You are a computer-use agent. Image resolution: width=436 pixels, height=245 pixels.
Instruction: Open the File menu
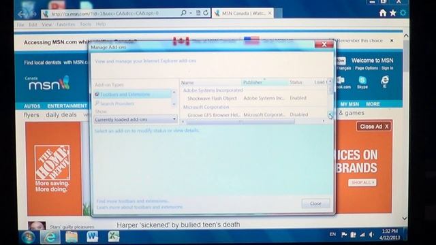pyautogui.click(x=20, y=24)
